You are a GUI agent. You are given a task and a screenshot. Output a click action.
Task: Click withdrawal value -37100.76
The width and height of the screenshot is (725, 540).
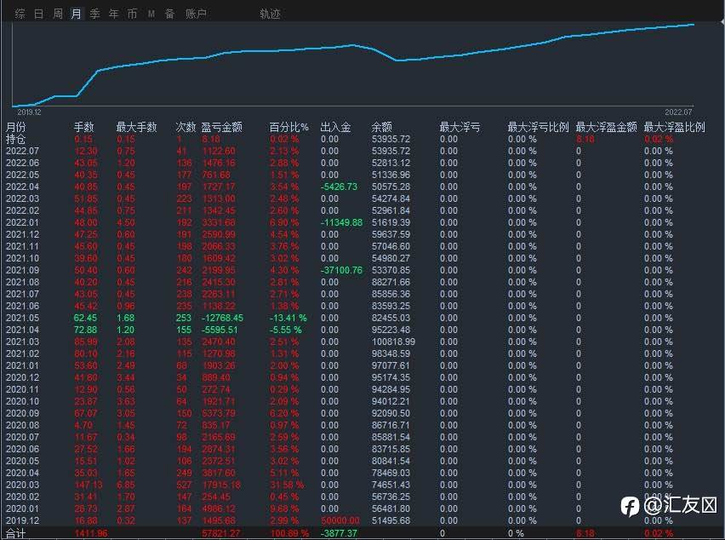(342, 270)
